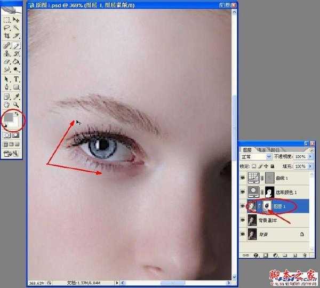Select the Notes tool

[x=7, y=97]
